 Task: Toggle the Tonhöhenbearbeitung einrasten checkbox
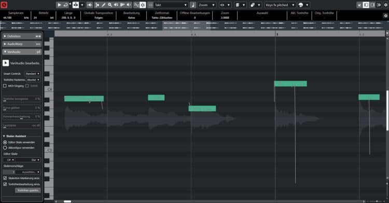point(5,184)
